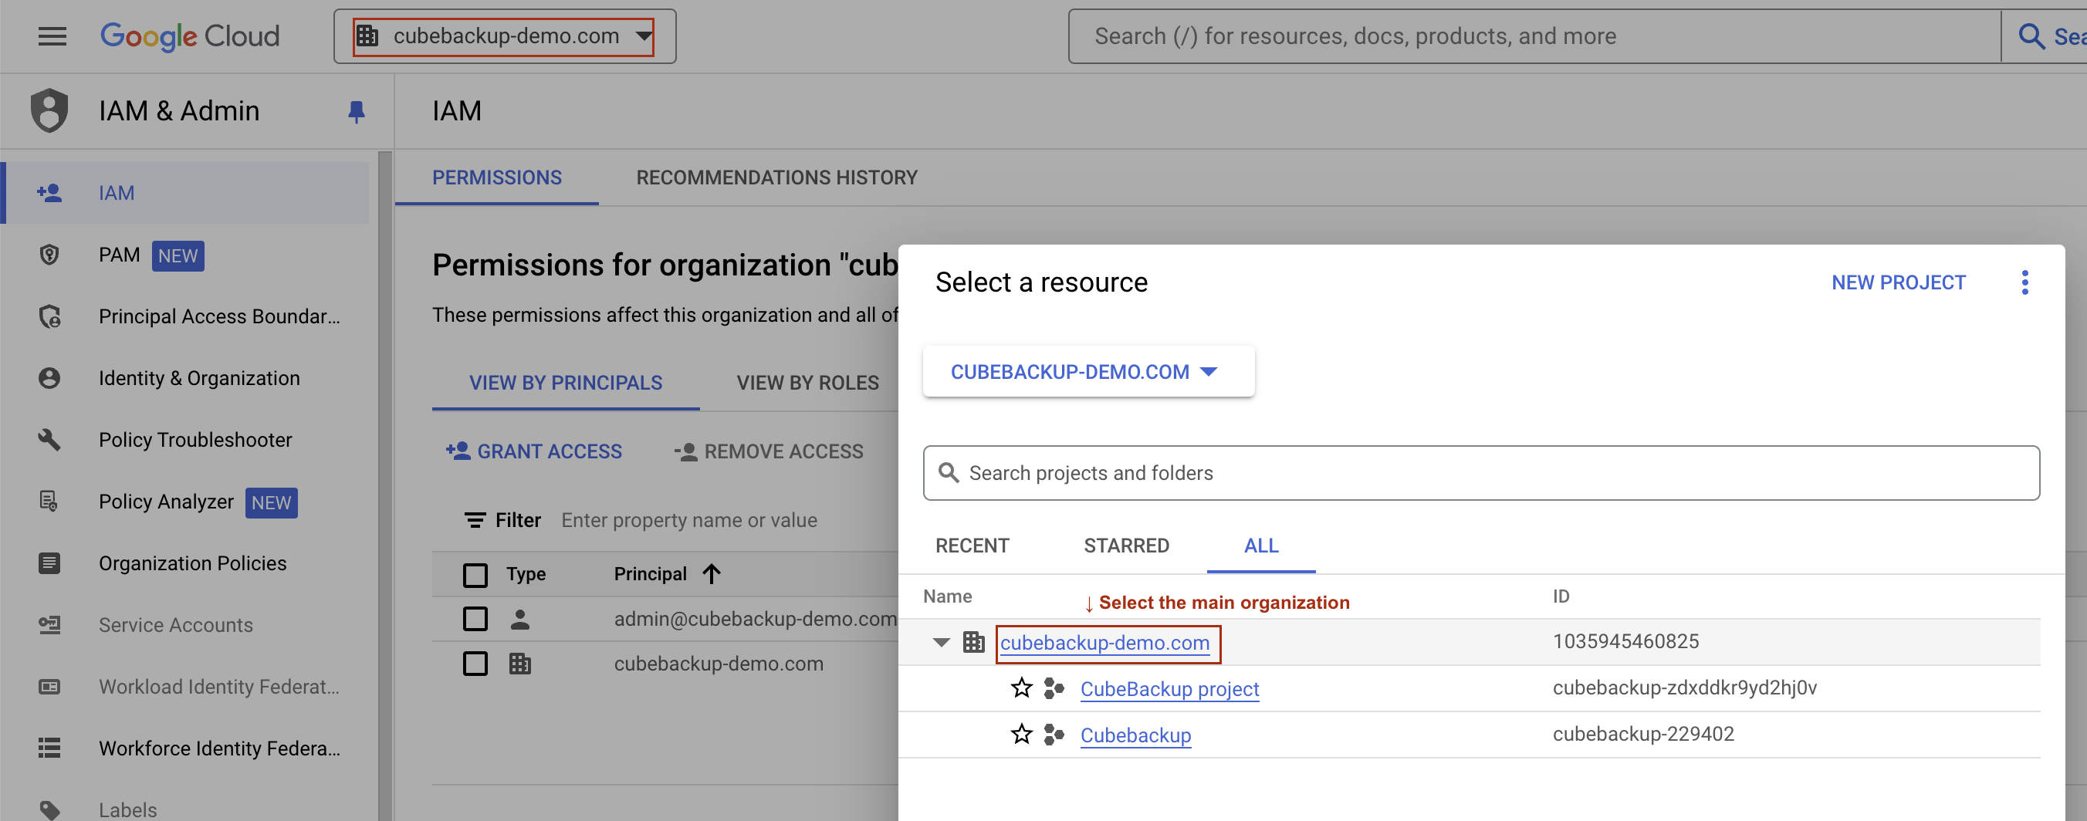The height and width of the screenshot is (821, 2087).
Task: Open the cubebackup-demo.com project picker in header
Action: tap(504, 36)
